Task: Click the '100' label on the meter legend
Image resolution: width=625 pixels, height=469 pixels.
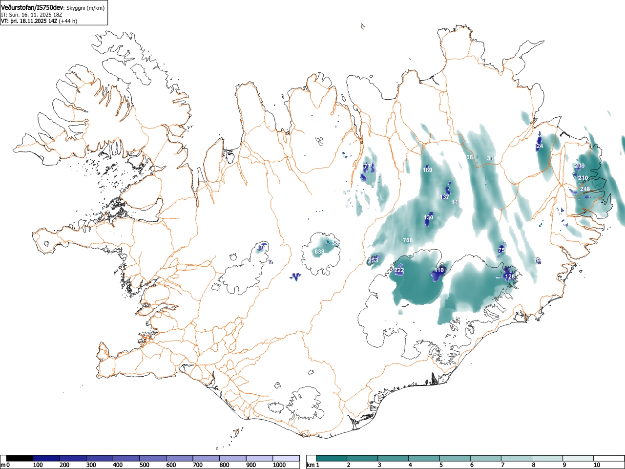Action: coord(38,465)
